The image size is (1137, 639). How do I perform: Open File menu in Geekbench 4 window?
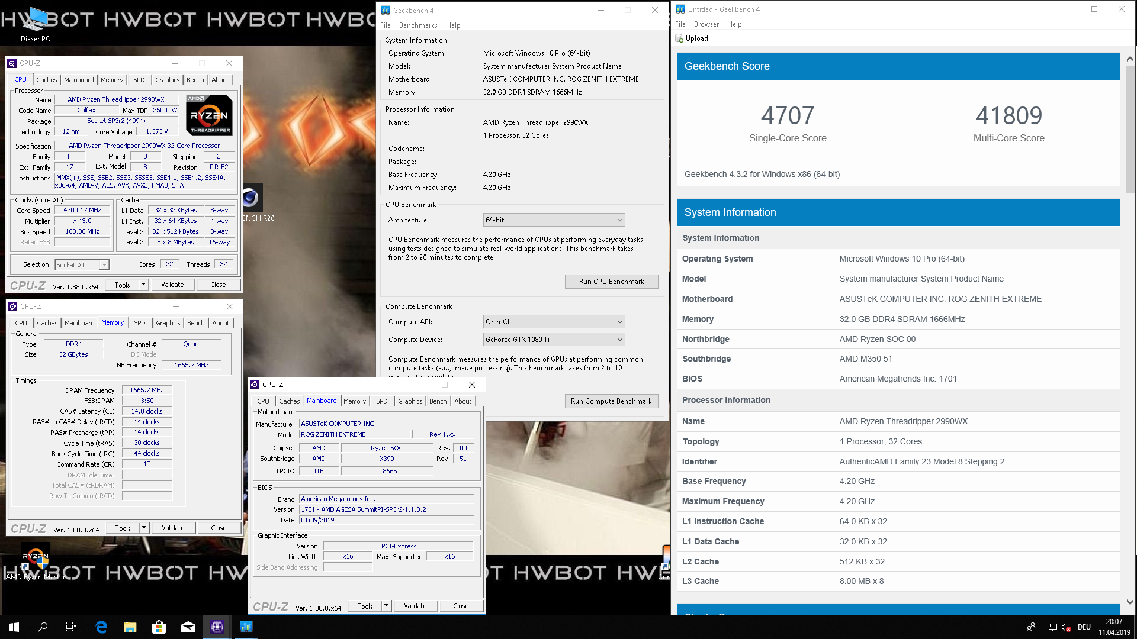(x=386, y=25)
